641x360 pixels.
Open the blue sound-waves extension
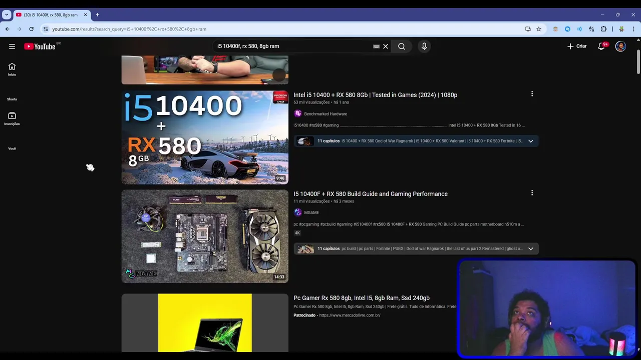pyautogui.click(x=579, y=29)
